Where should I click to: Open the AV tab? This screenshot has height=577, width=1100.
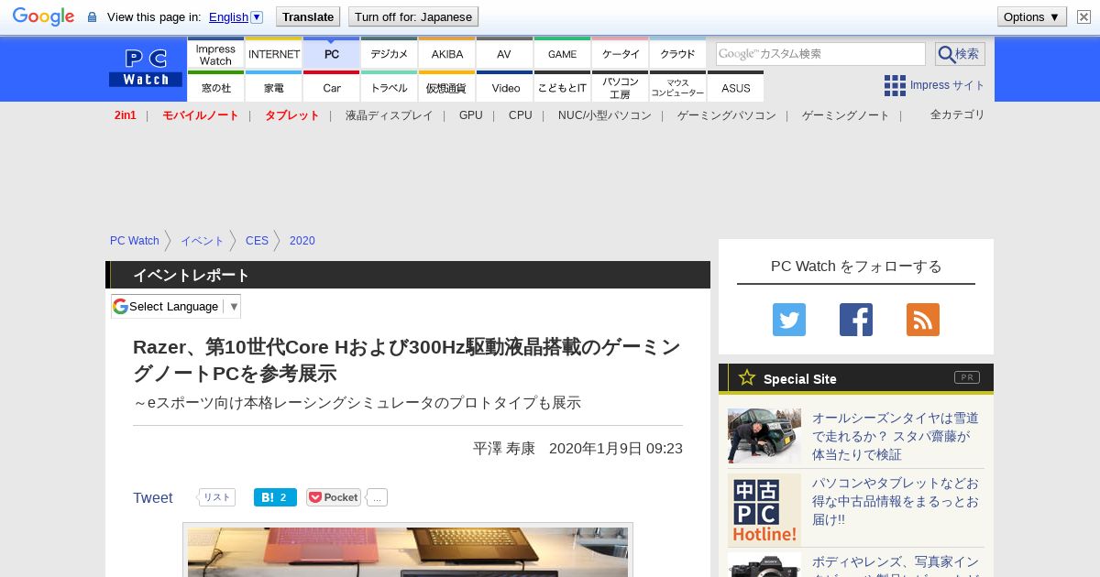(x=505, y=54)
